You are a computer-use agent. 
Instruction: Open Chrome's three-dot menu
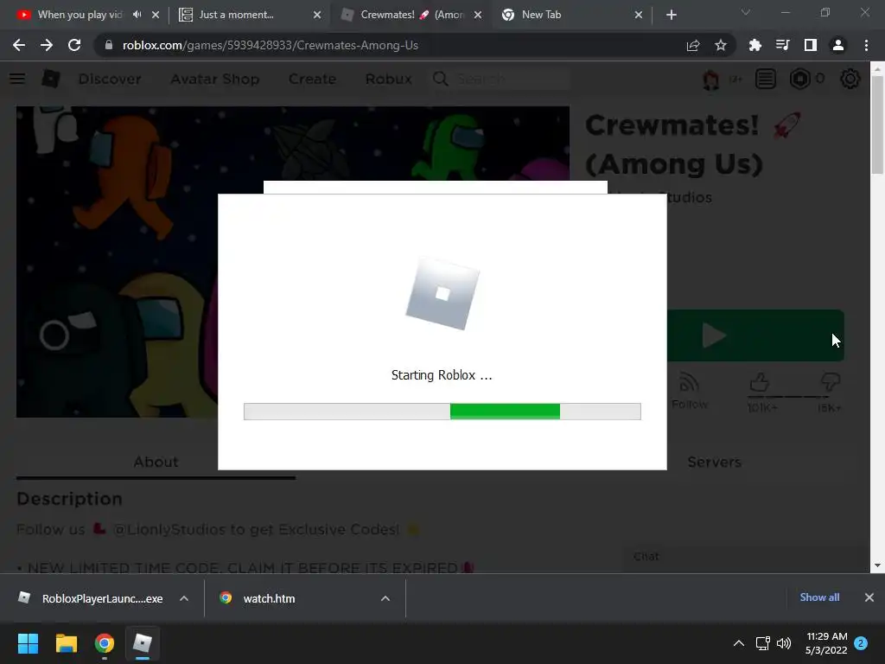(866, 45)
